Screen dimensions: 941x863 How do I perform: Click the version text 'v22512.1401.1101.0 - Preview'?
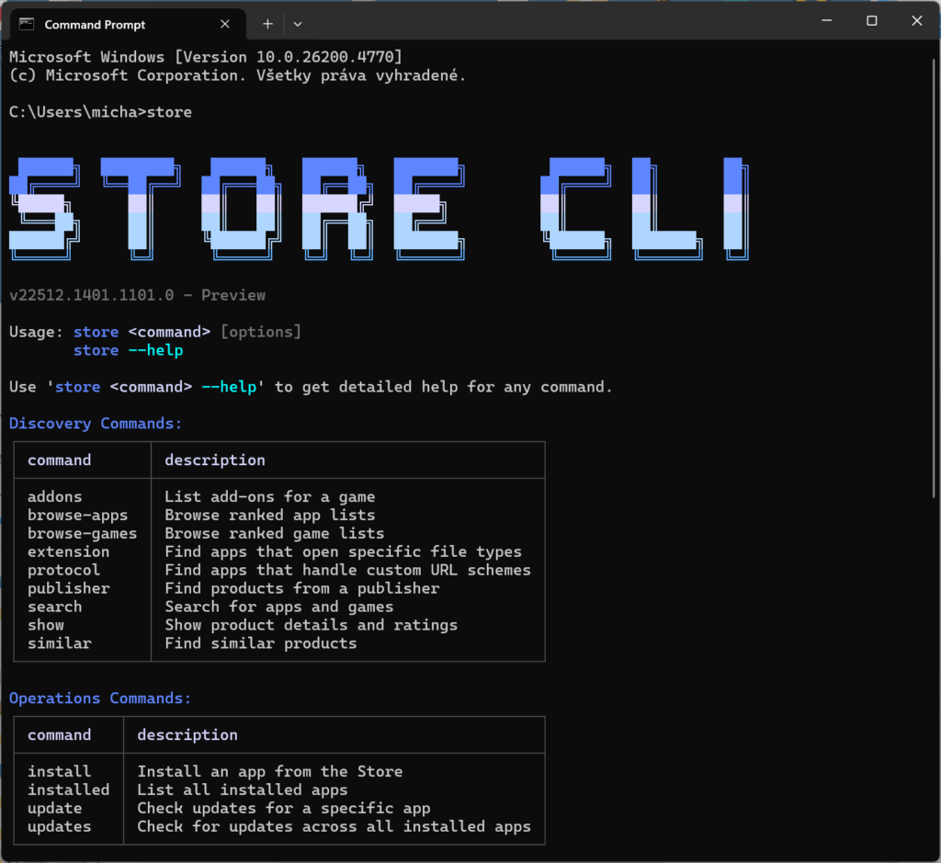coord(136,295)
